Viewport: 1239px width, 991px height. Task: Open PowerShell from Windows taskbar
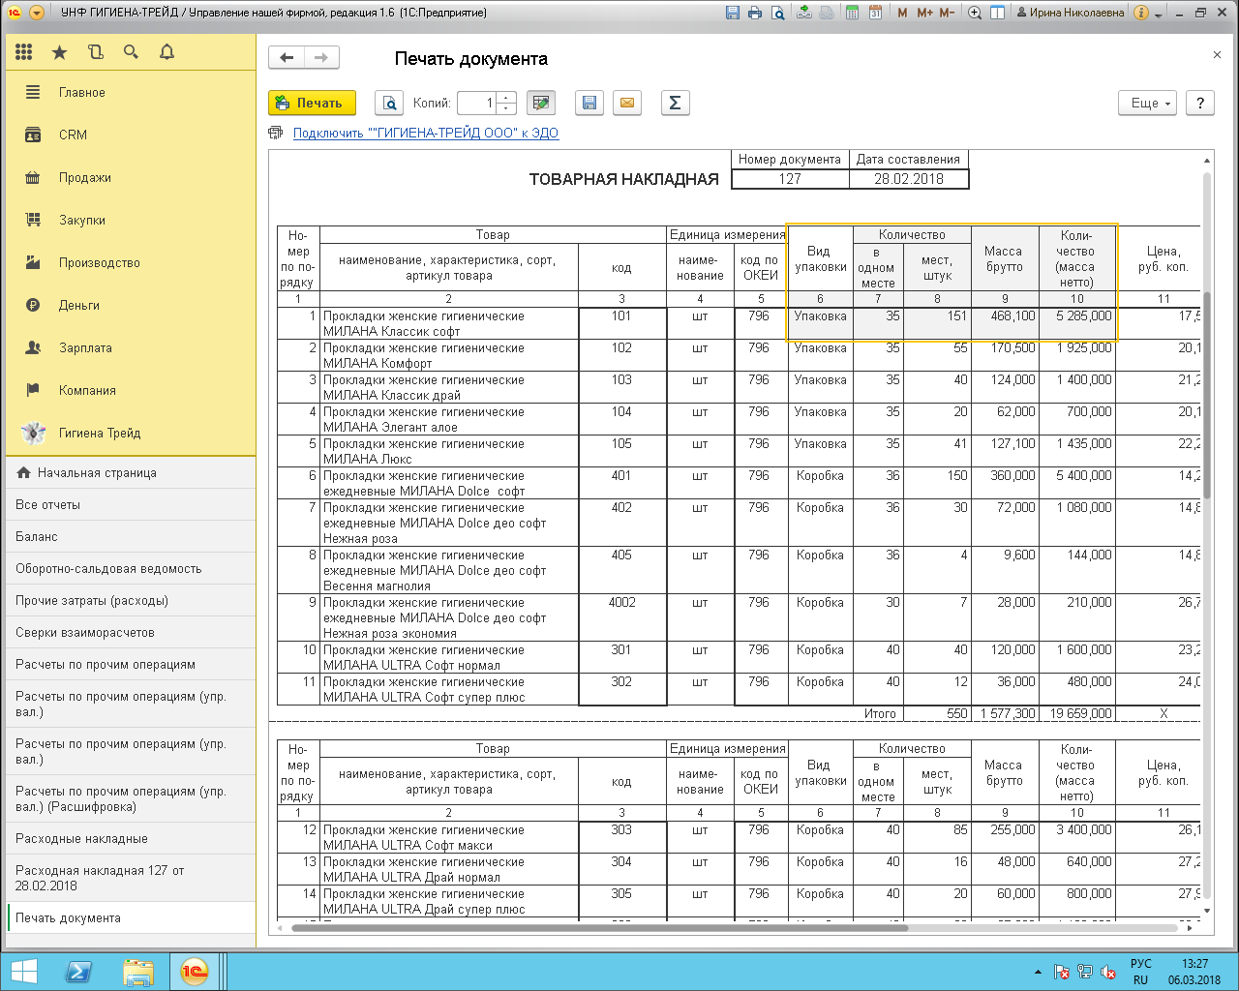click(77, 971)
